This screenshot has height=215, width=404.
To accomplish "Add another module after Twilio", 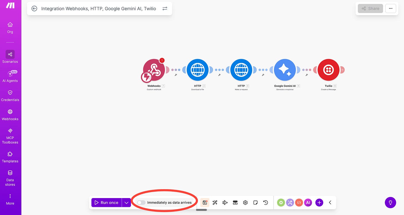I will click(x=342, y=70).
